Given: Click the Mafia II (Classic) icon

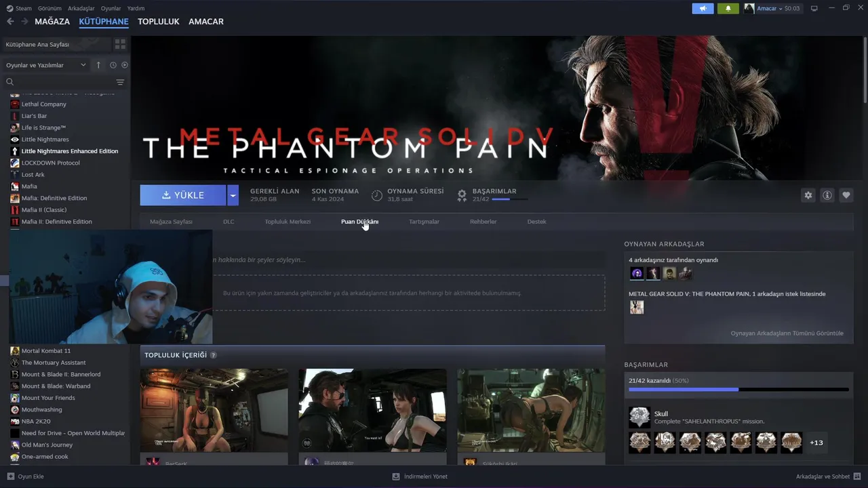Looking at the screenshot, I should pyautogui.click(x=15, y=210).
